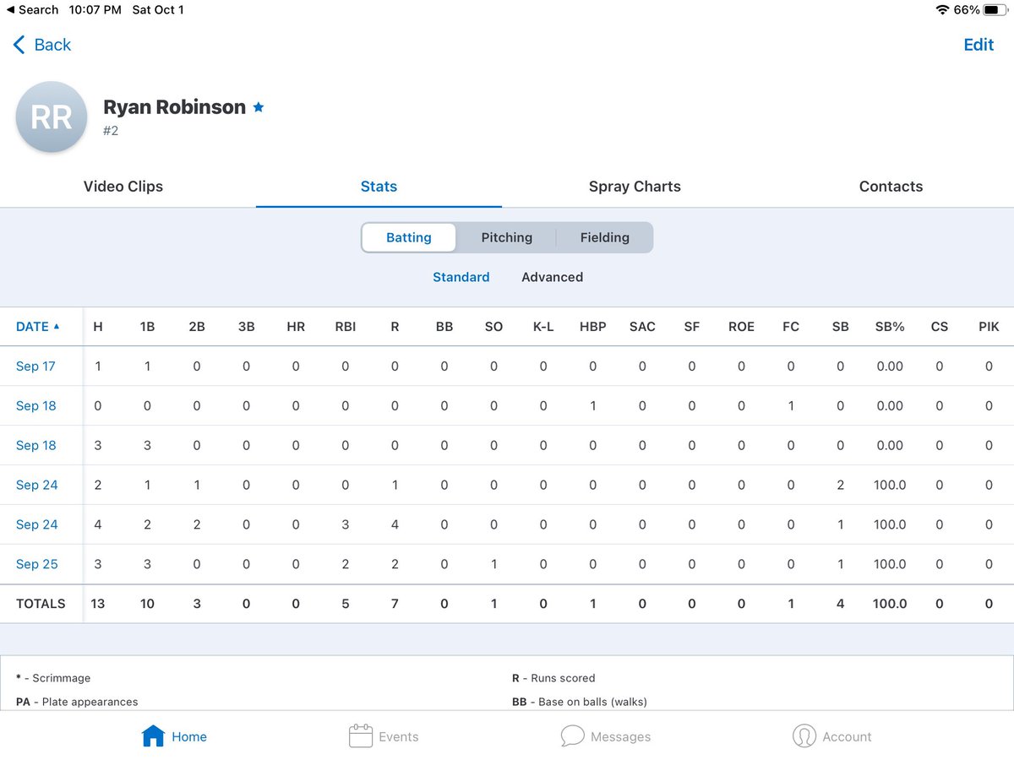Tap the Sep 25 SO value 1

pyautogui.click(x=493, y=565)
